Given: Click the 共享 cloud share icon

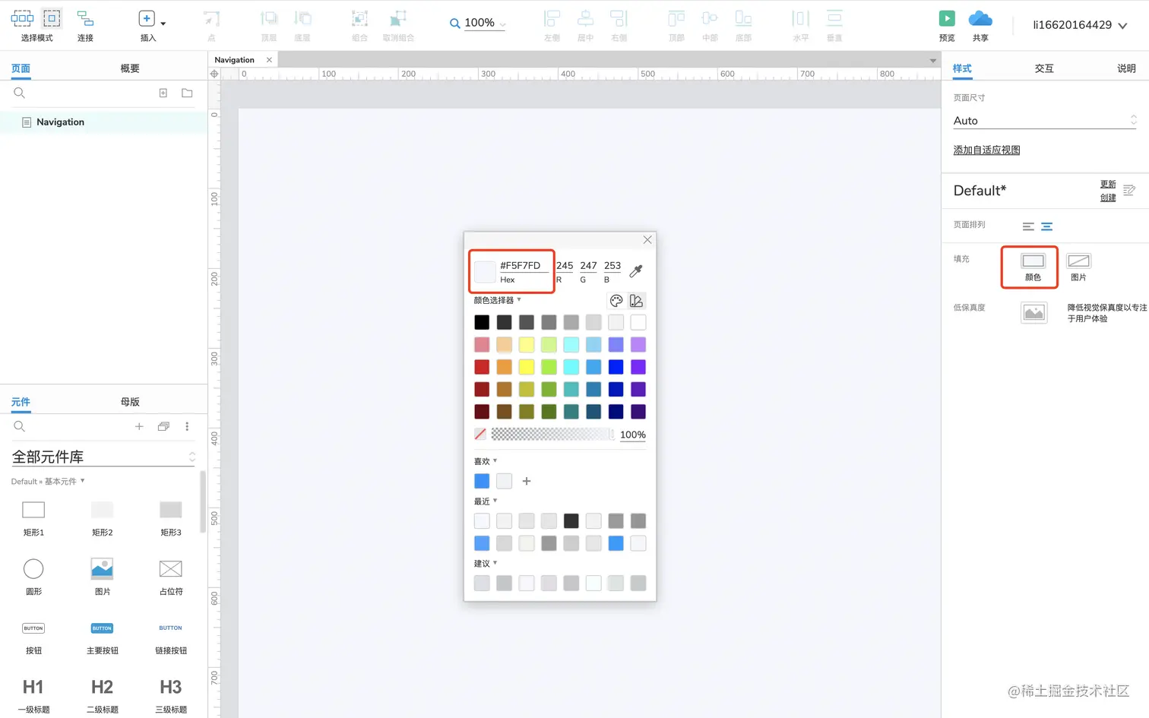Looking at the screenshot, I should tap(980, 18).
